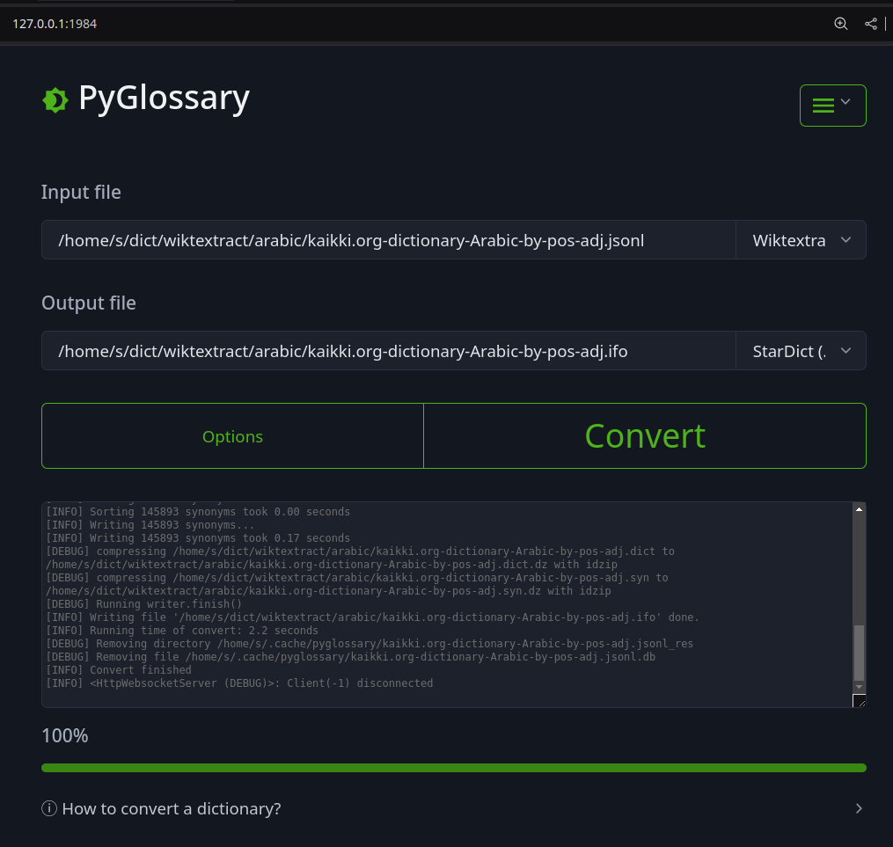Screen dimensions: 893x847
Task: Click the log scrollbar thumb
Action: tap(859, 653)
